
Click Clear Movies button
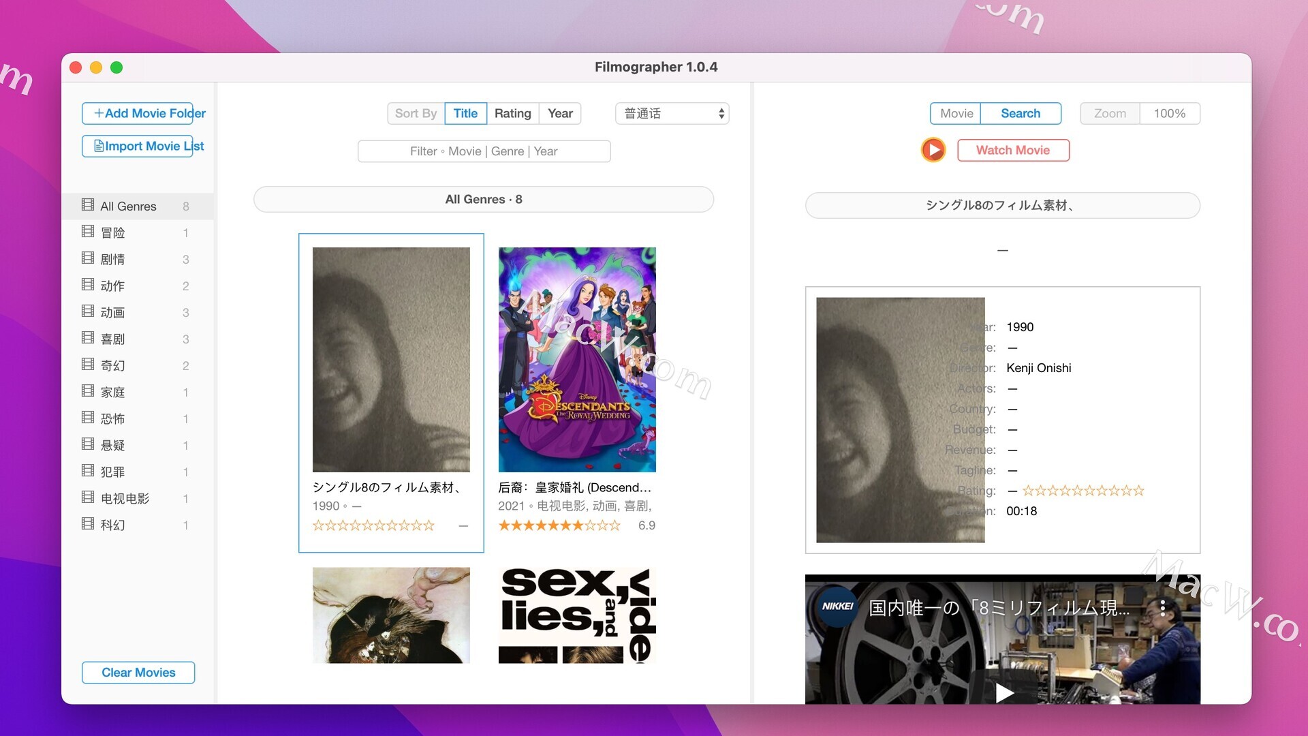coord(138,671)
